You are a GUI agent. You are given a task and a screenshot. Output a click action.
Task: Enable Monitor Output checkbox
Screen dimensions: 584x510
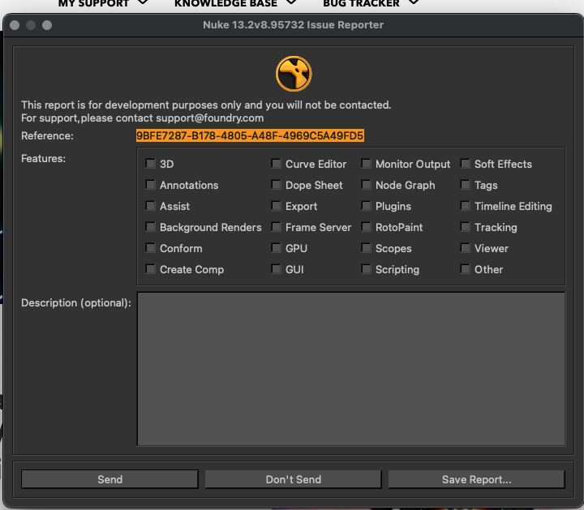pyautogui.click(x=366, y=164)
